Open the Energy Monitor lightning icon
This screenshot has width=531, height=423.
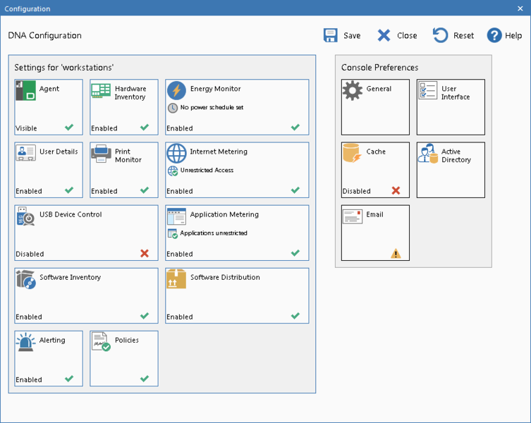[176, 91]
